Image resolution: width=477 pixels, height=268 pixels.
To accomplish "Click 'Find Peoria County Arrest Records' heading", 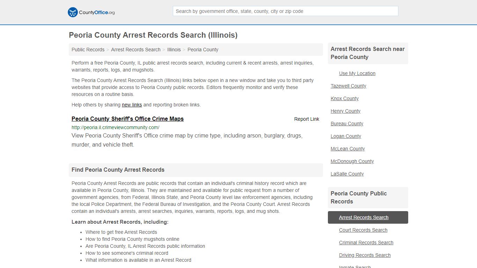I will click(118, 170).
